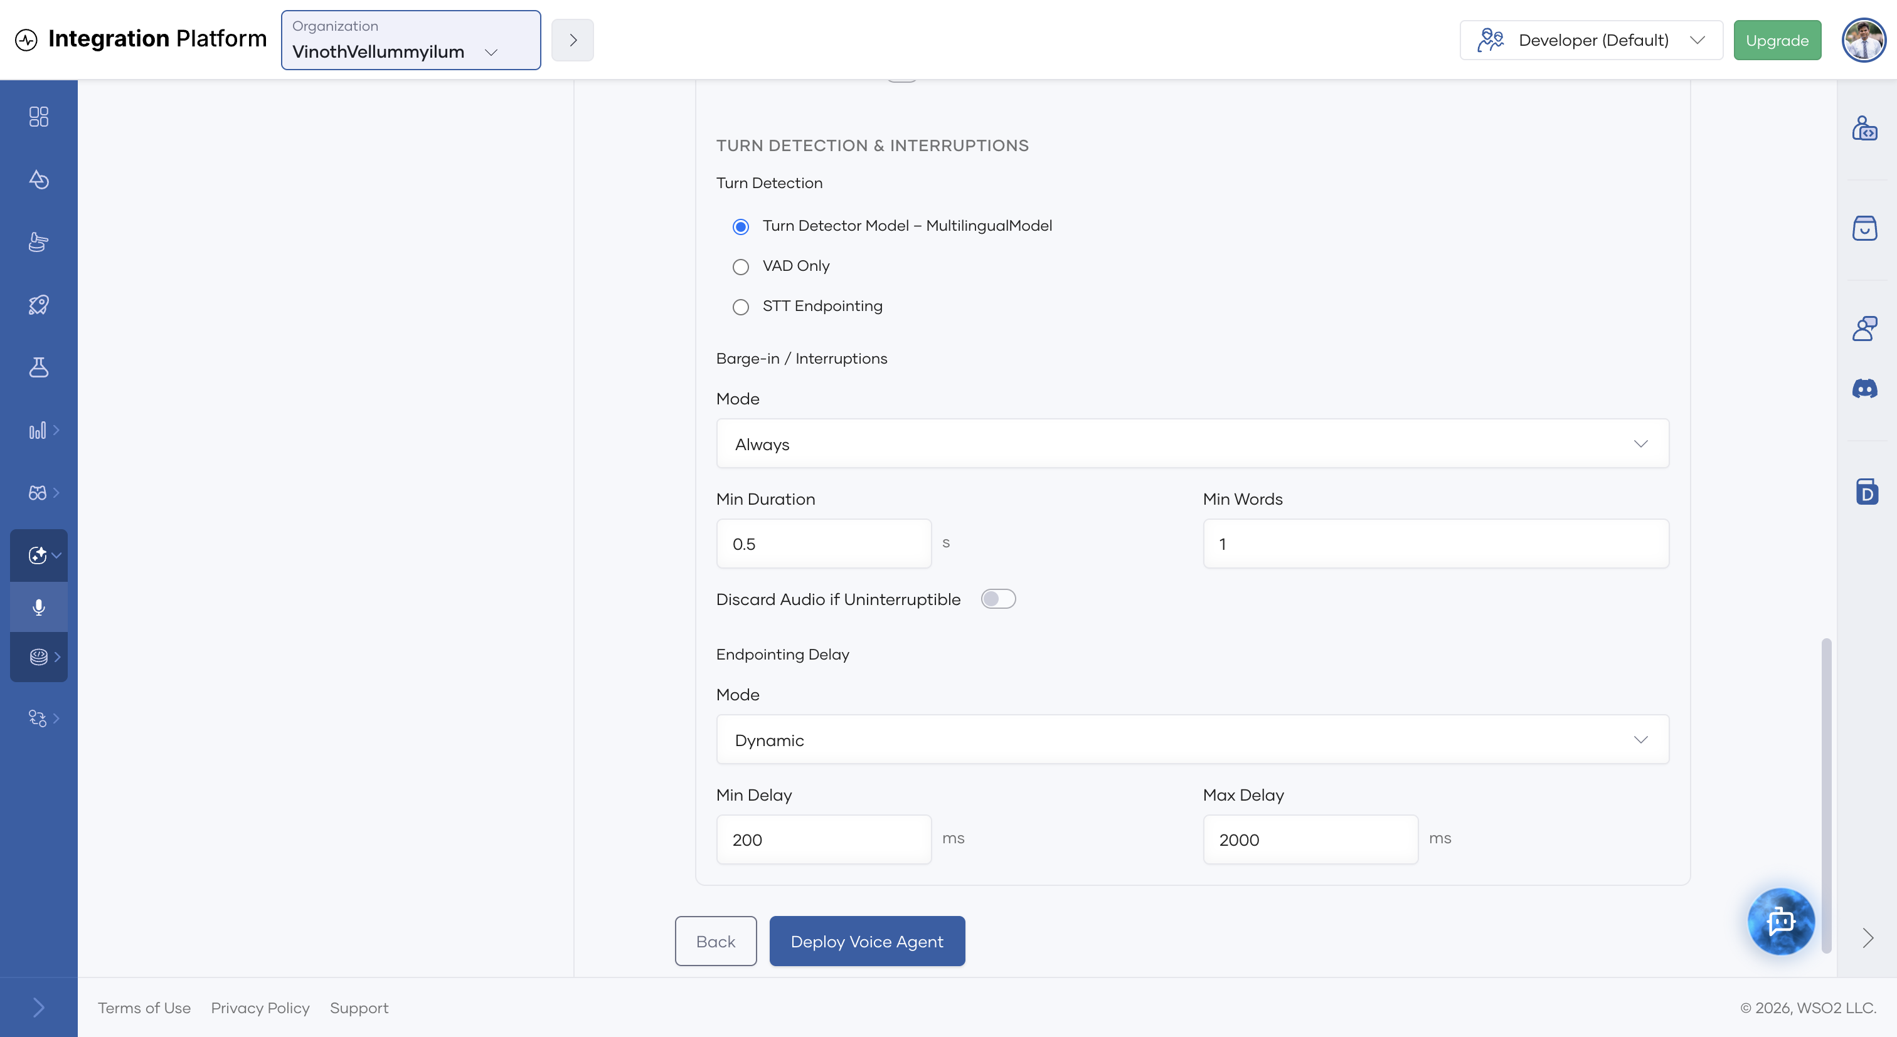Open Terms of Use link

(x=144, y=1008)
